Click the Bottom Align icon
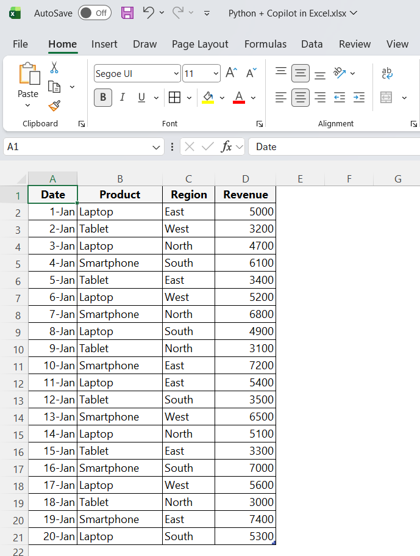Image resolution: width=420 pixels, height=556 pixels. [x=320, y=74]
